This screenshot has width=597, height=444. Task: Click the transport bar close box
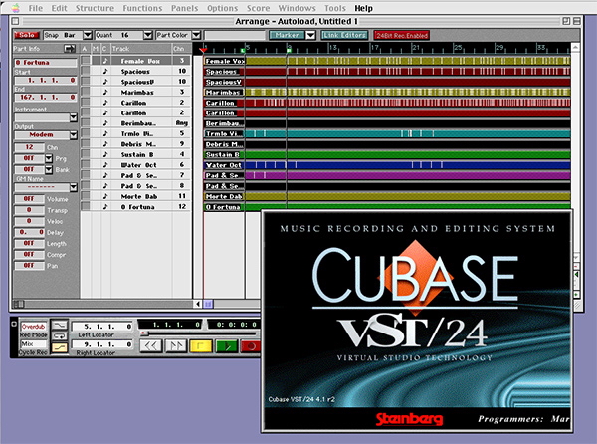[x=14, y=324]
